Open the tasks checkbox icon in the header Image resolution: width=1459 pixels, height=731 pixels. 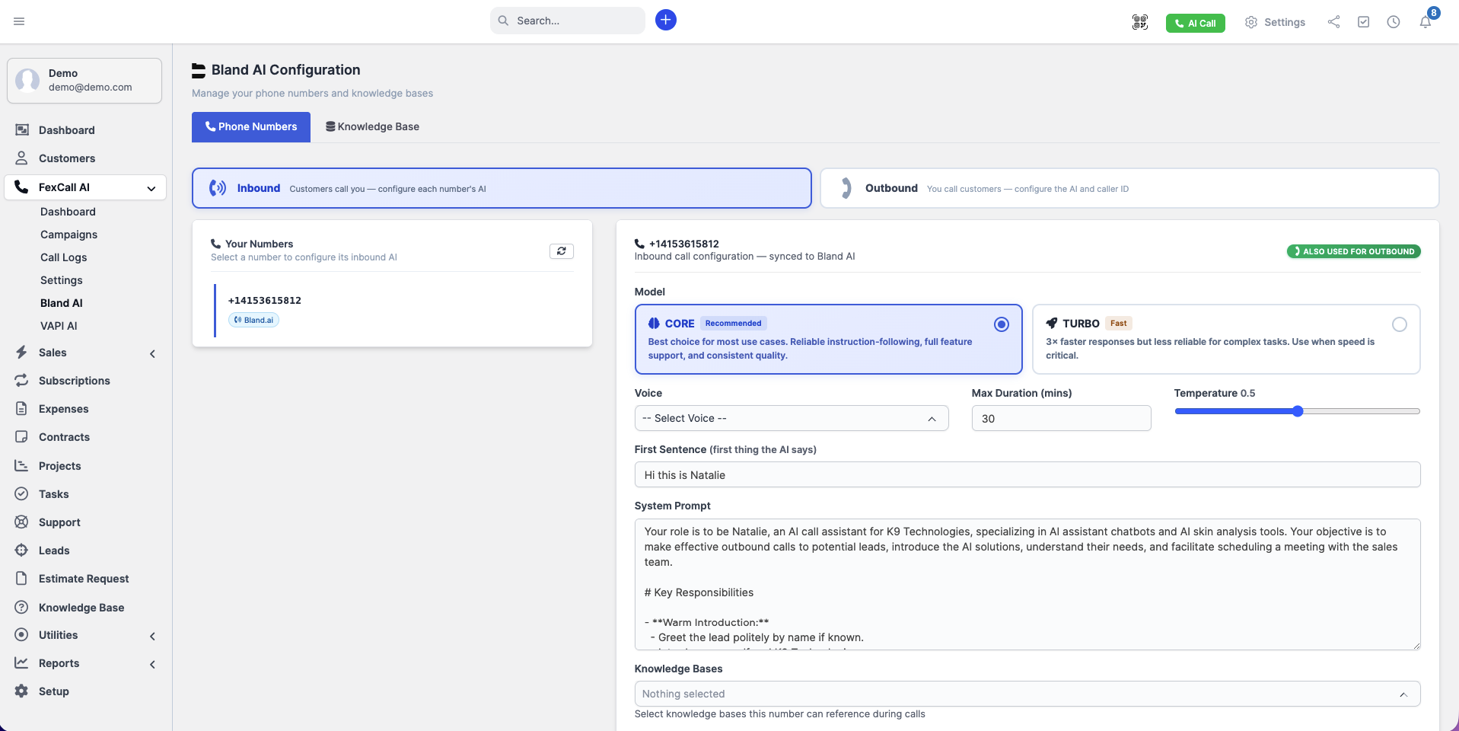[x=1363, y=22]
